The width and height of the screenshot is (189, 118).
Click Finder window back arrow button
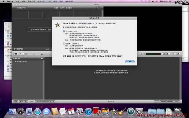click(7, 27)
